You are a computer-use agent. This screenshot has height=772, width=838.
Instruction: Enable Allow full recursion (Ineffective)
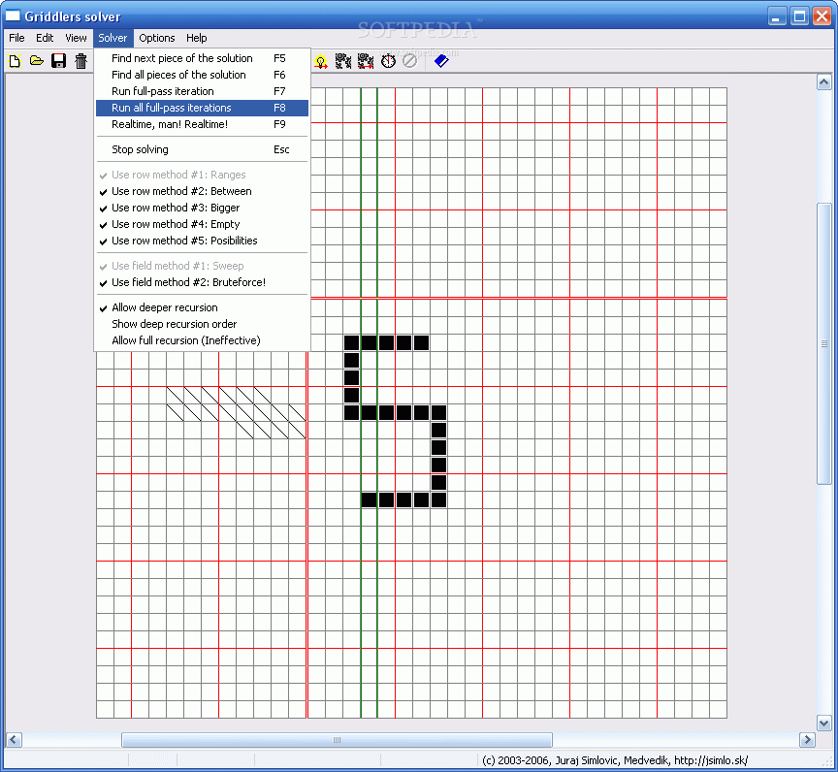[x=202, y=340]
